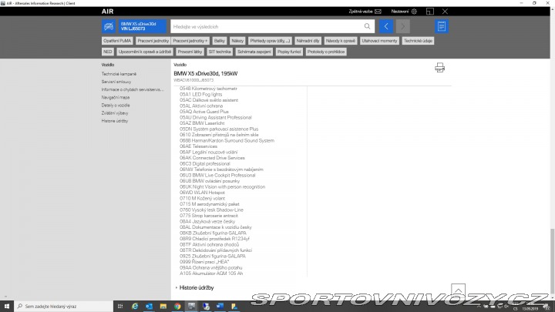Click the blue back arrow button

[x=387, y=27]
